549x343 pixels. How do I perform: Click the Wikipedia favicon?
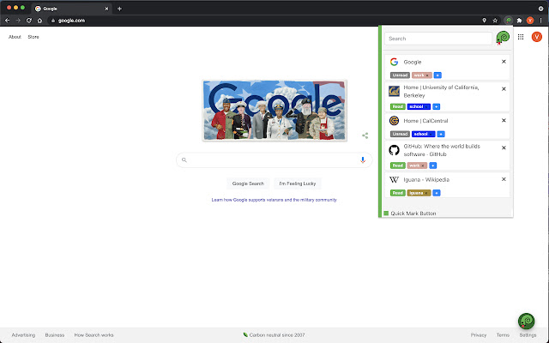click(x=395, y=179)
